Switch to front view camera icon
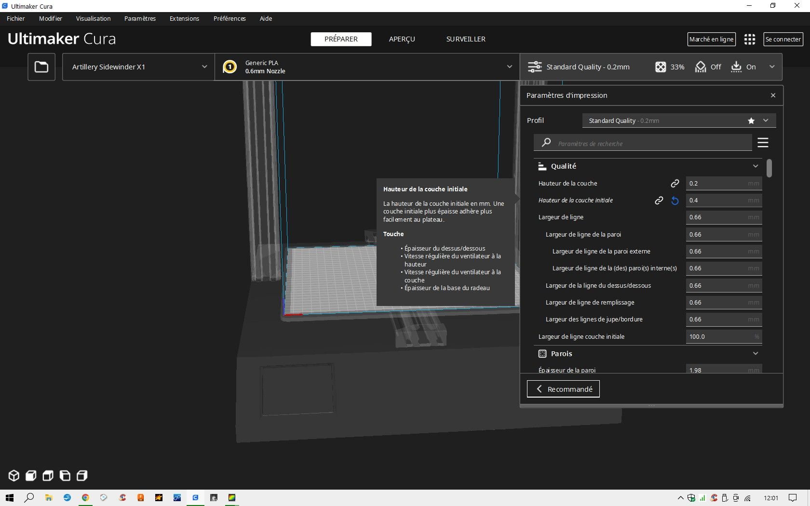 tap(31, 476)
